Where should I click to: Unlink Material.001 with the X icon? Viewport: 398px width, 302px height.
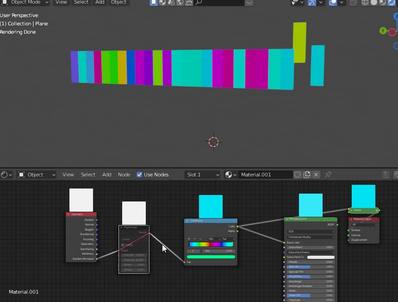click(x=316, y=175)
